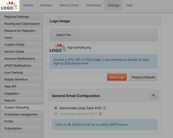Open Enterprise management settings
173x138 pixels.
22,114
